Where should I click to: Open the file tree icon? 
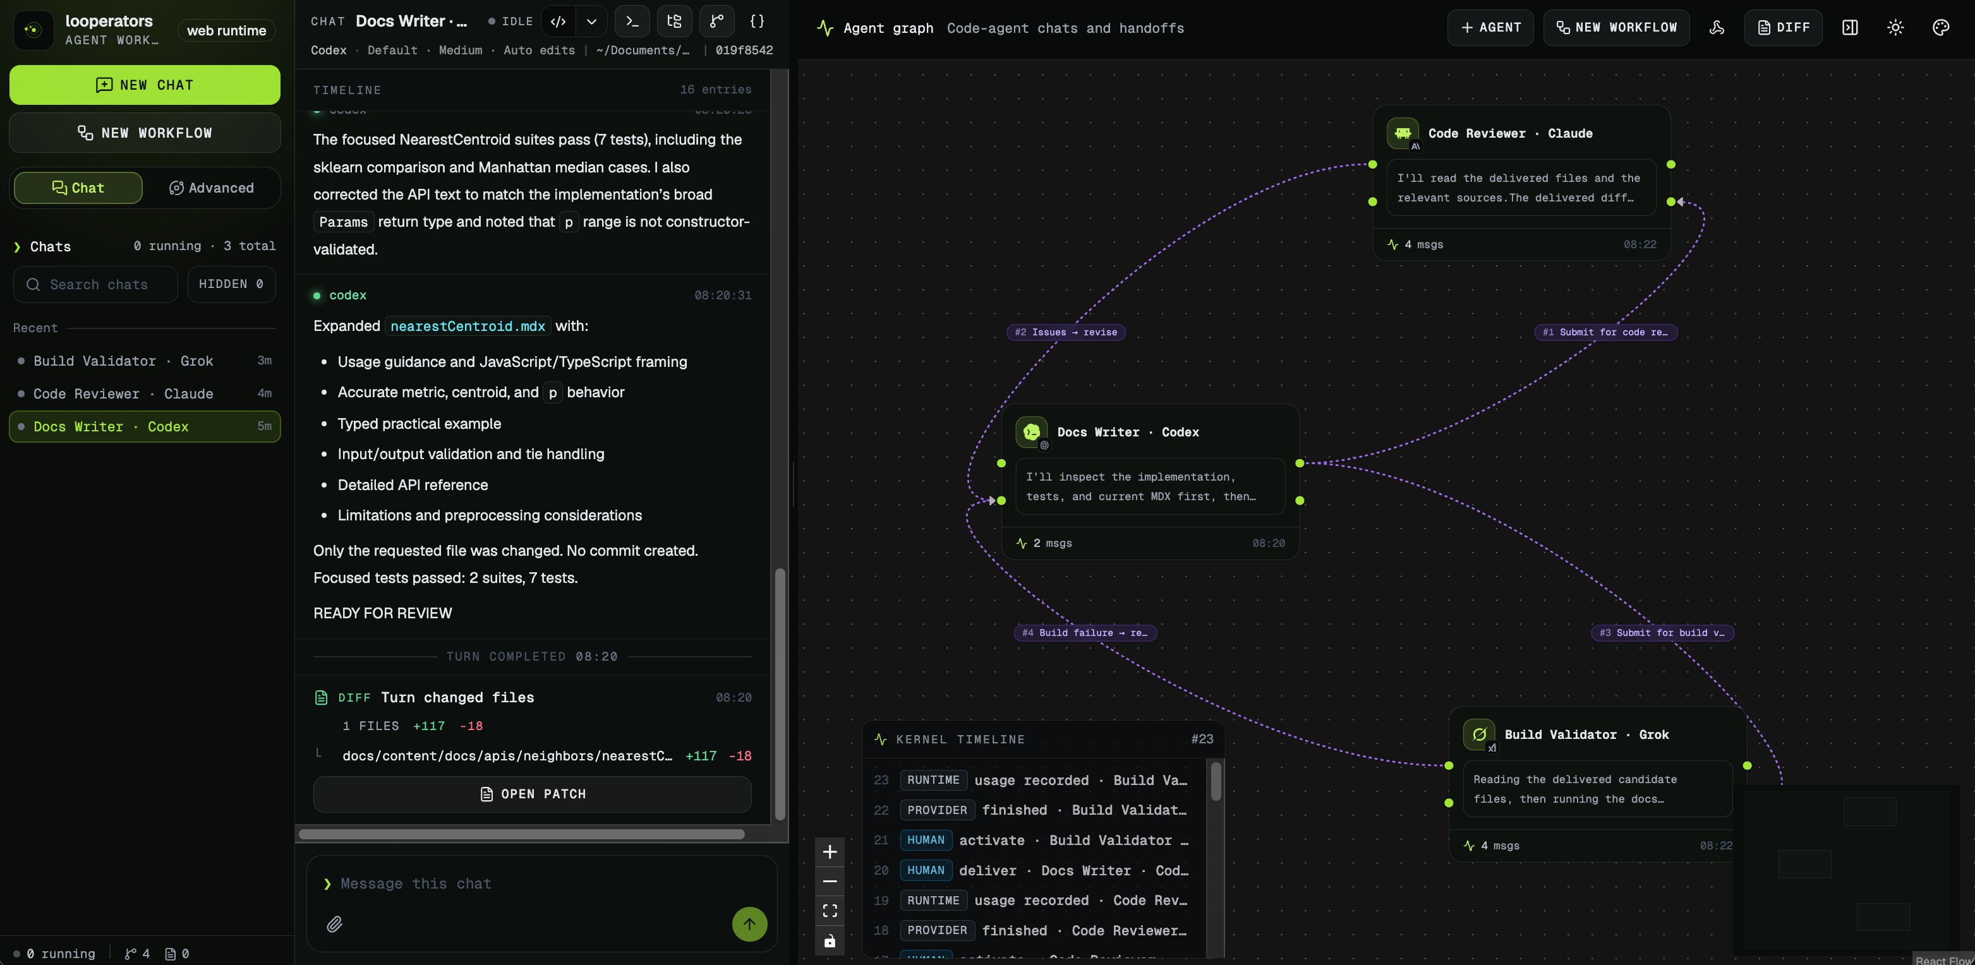coord(674,21)
